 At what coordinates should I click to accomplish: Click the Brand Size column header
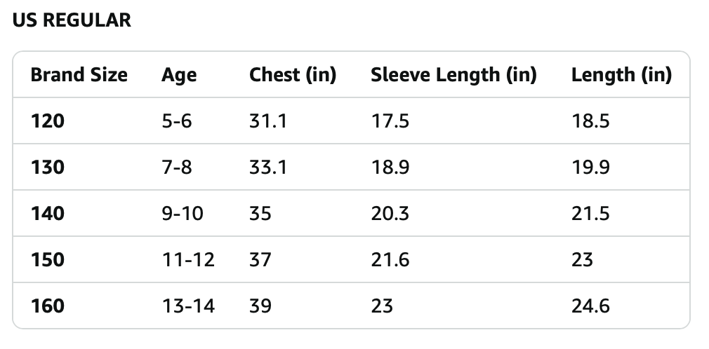[x=79, y=75]
